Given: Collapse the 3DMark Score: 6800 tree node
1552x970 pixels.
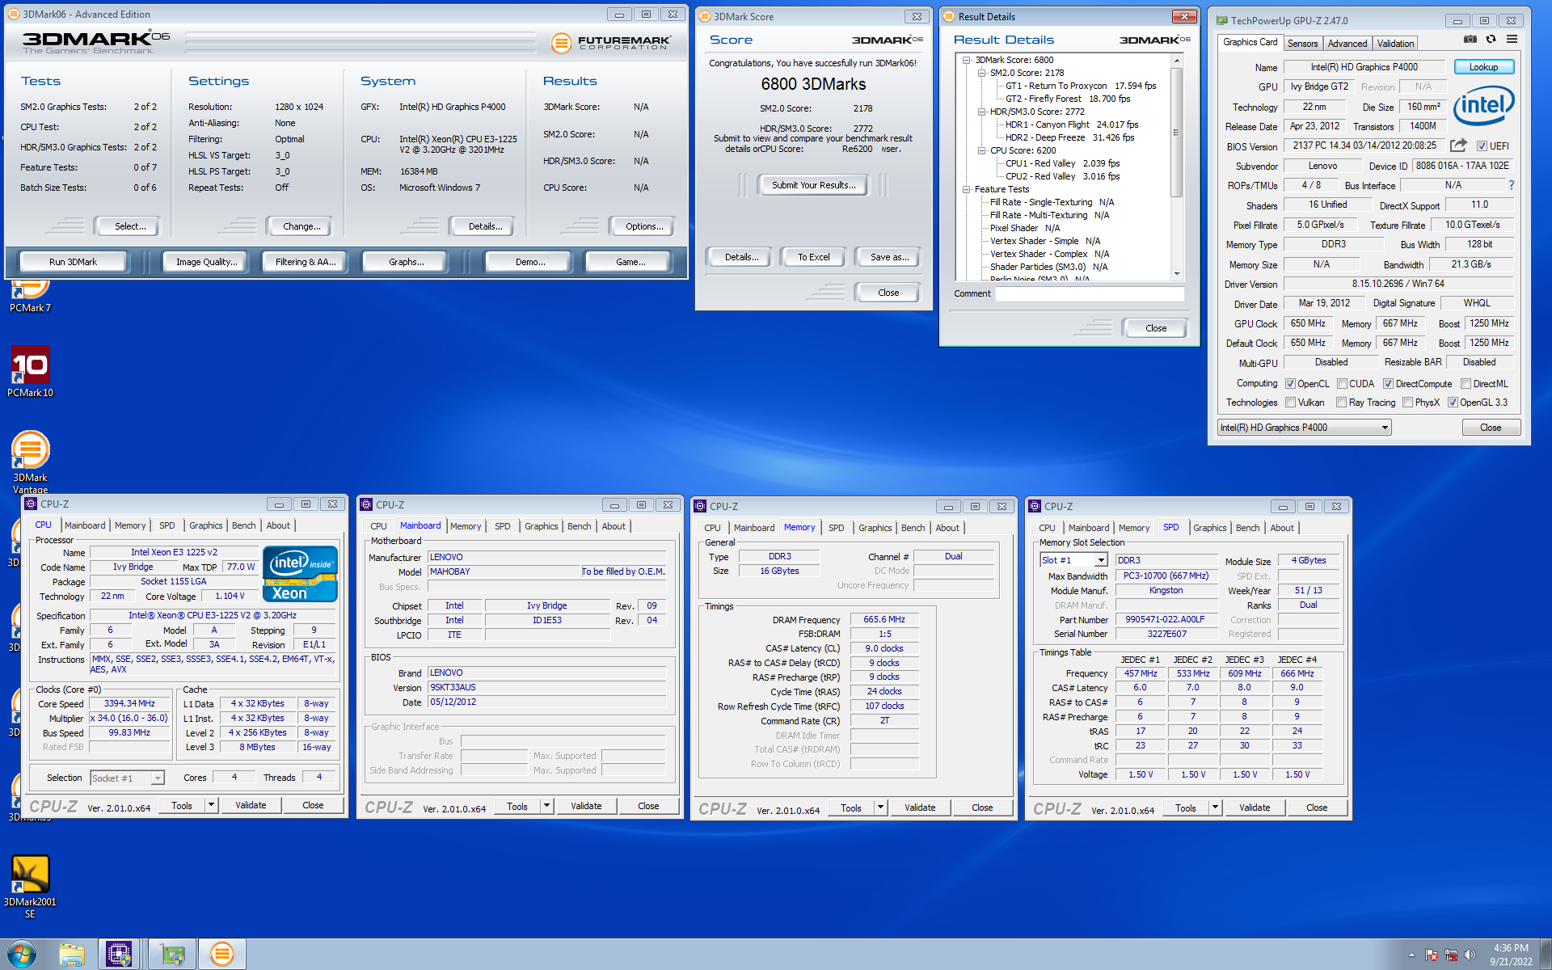Looking at the screenshot, I should point(966,60).
